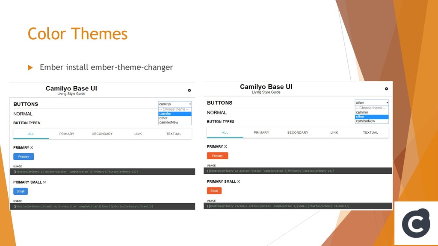438x246 pixels.
Task: Click the blue Primary button
Action: tap(24, 157)
